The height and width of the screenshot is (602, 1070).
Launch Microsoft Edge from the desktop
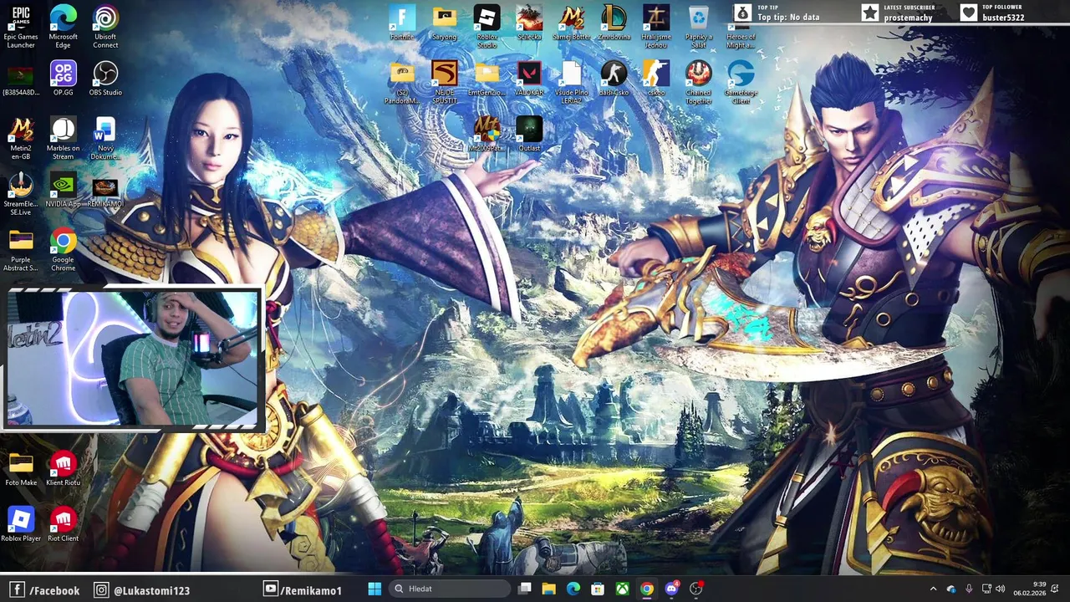pos(63,27)
